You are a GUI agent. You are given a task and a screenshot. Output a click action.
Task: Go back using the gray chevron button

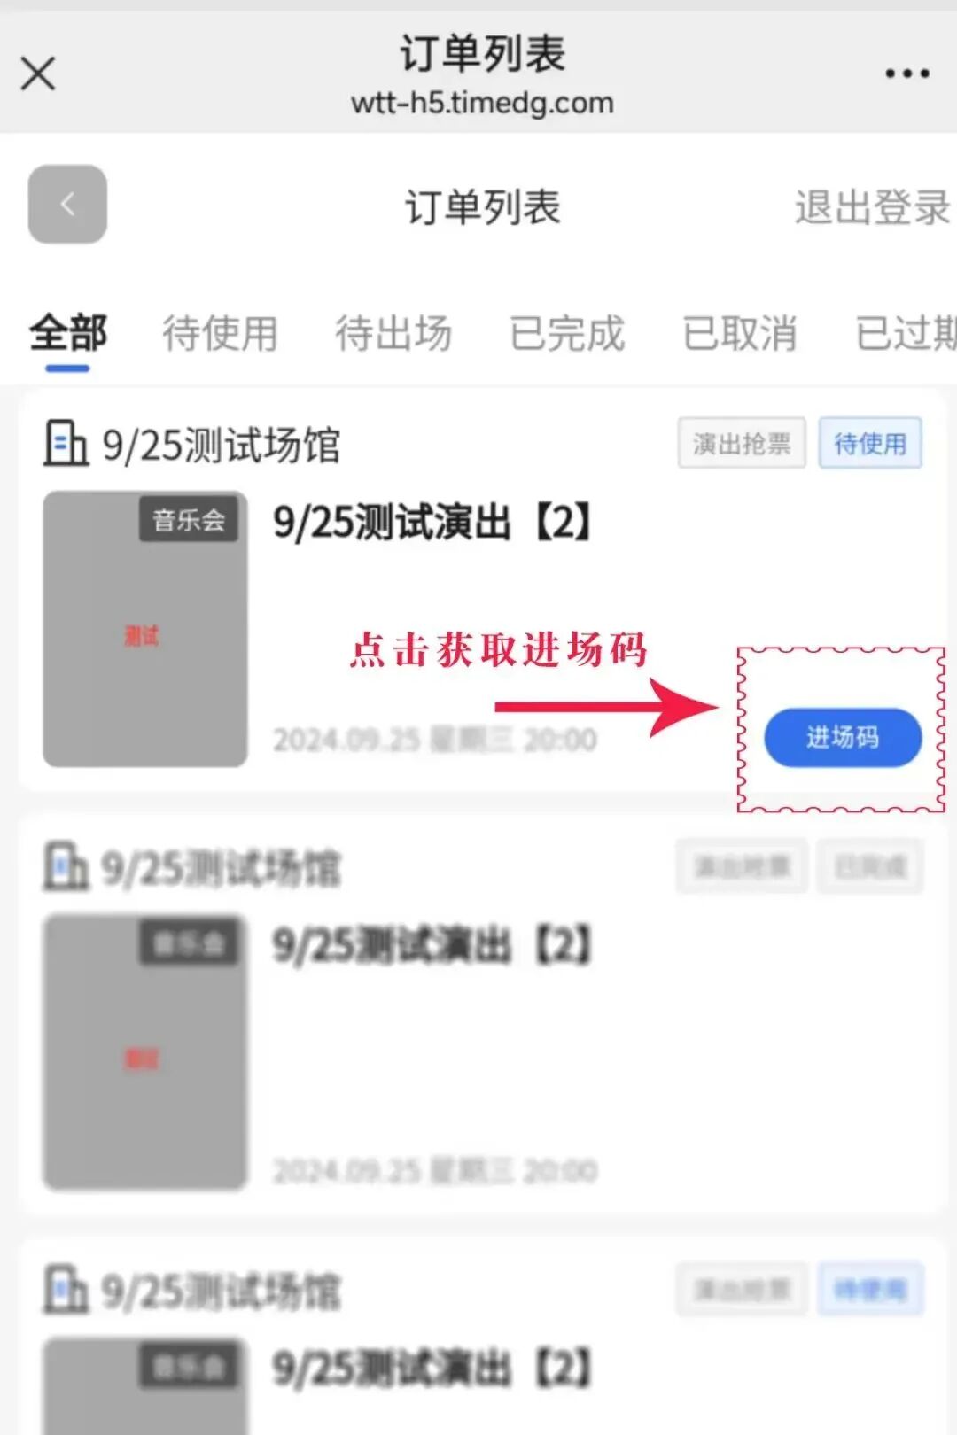click(67, 205)
